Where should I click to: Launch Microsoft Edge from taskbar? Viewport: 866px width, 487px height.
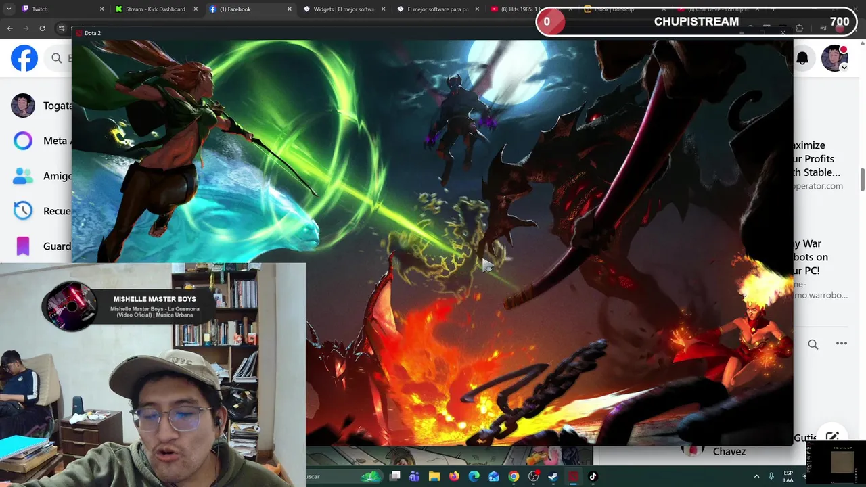click(x=474, y=476)
